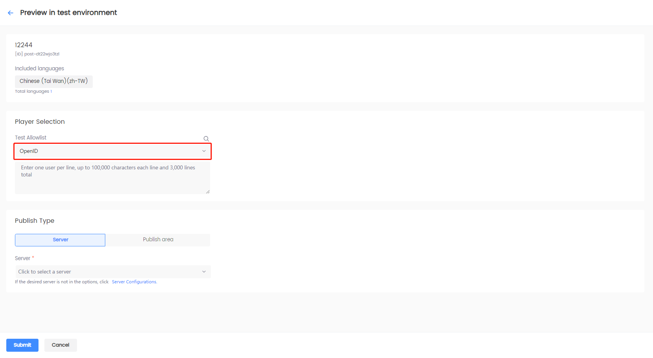Select the Server publish type tab

[x=60, y=240]
